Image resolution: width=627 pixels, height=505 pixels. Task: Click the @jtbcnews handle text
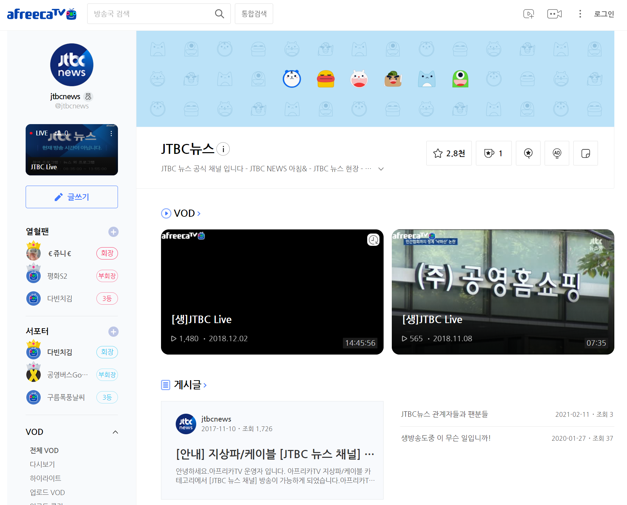72,106
